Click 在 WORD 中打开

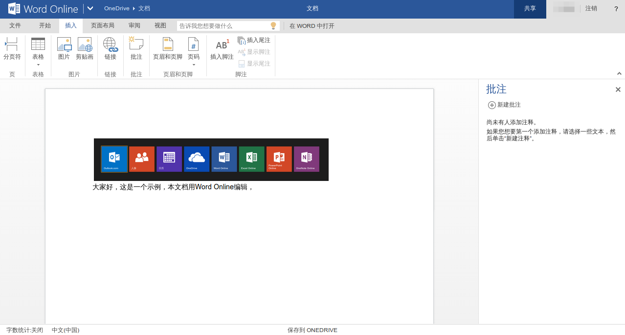[x=312, y=26]
